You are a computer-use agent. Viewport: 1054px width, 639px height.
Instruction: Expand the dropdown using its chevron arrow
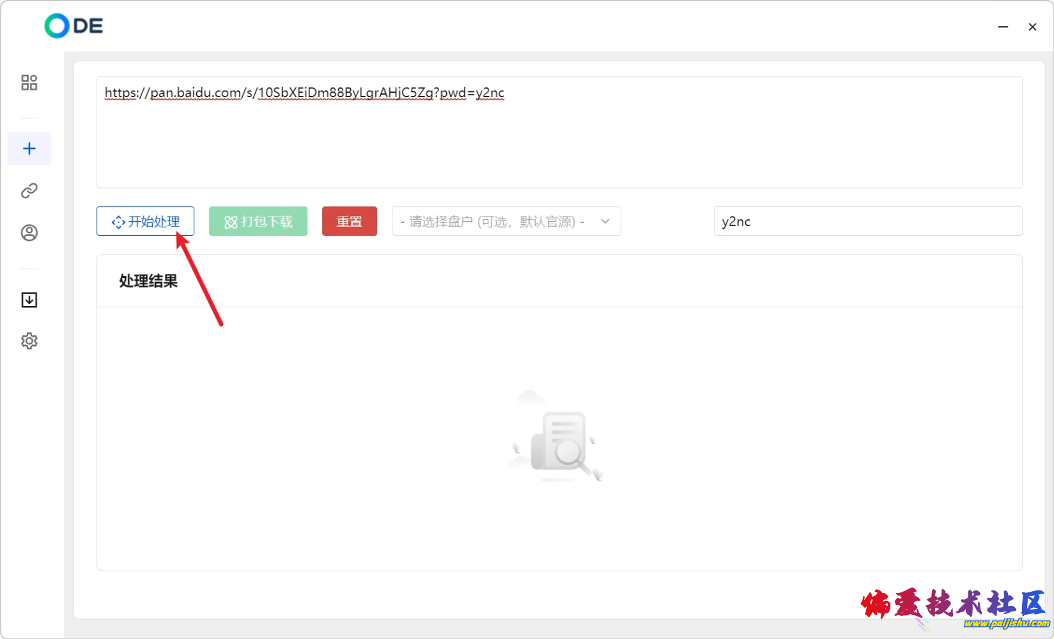pyautogui.click(x=605, y=222)
